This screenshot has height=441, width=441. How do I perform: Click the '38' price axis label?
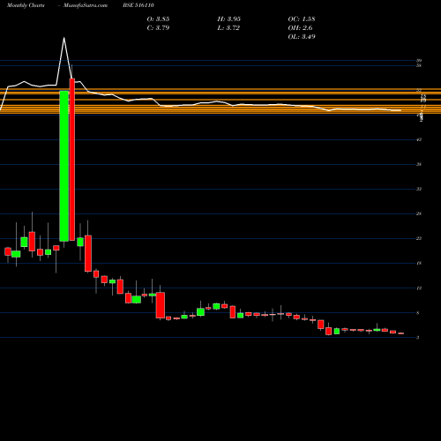419,164
